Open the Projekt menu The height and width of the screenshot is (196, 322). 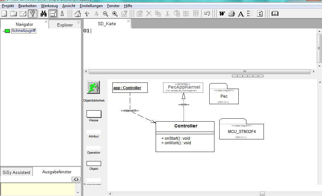[x=8, y=6]
